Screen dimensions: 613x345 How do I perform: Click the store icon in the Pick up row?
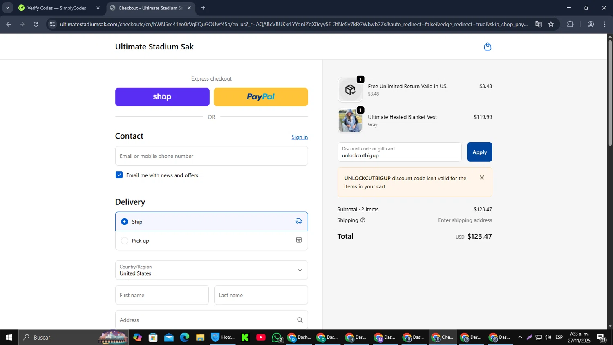tap(299, 240)
